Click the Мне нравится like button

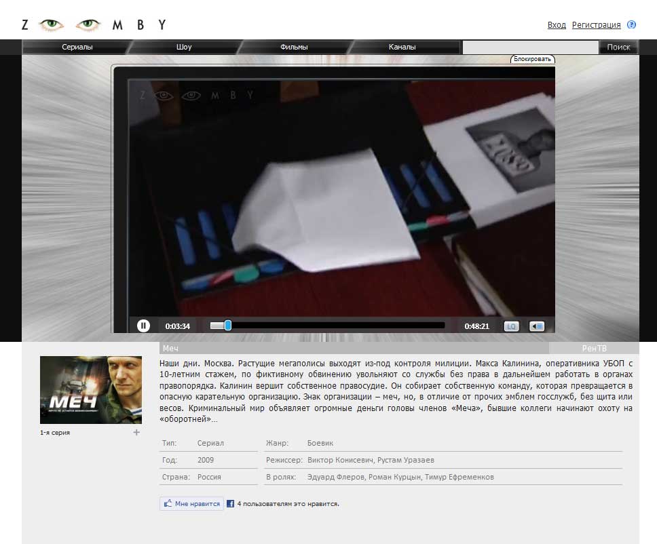(192, 503)
